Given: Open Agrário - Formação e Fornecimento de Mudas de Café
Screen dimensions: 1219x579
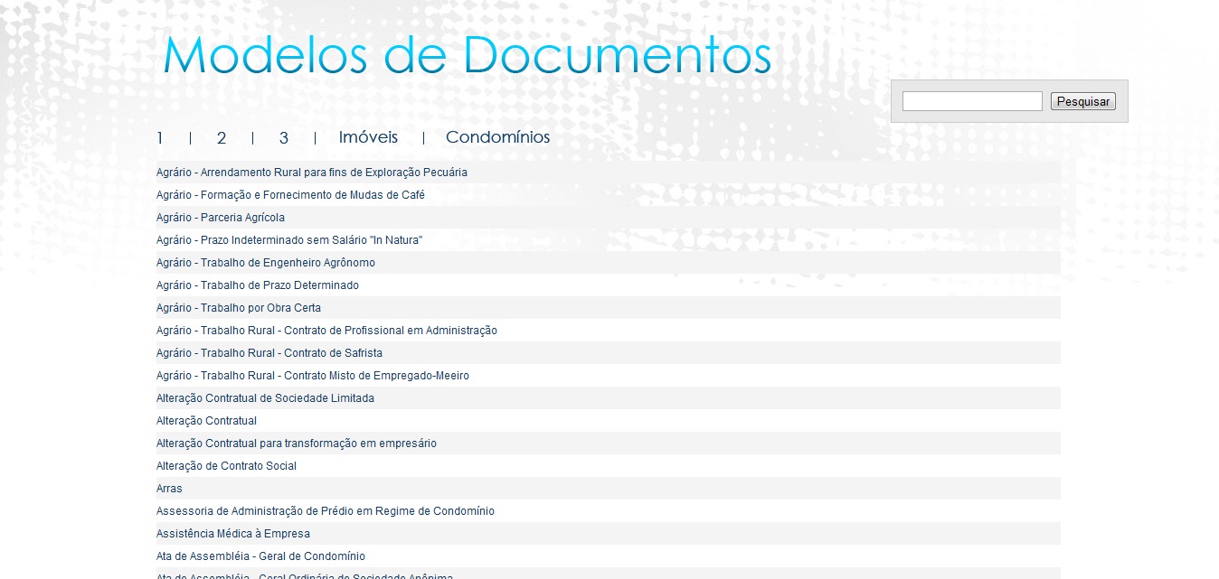Looking at the screenshot, I should (x=291, y=194).
